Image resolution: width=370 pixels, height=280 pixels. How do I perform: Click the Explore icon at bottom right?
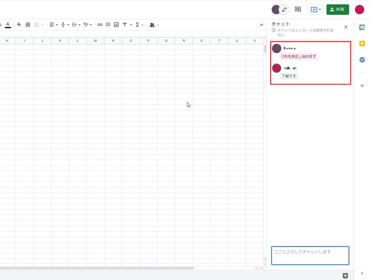345,276
